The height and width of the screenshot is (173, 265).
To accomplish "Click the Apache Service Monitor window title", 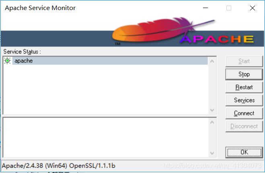I will [x=40, y=8].
